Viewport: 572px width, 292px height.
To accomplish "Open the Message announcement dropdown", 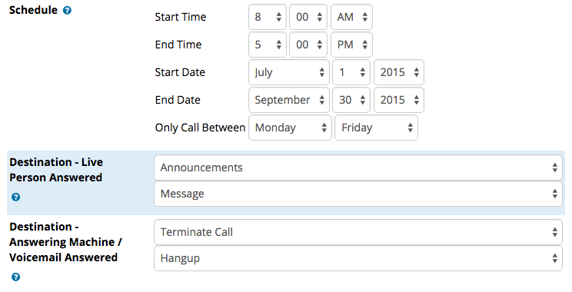I will 358,194.
